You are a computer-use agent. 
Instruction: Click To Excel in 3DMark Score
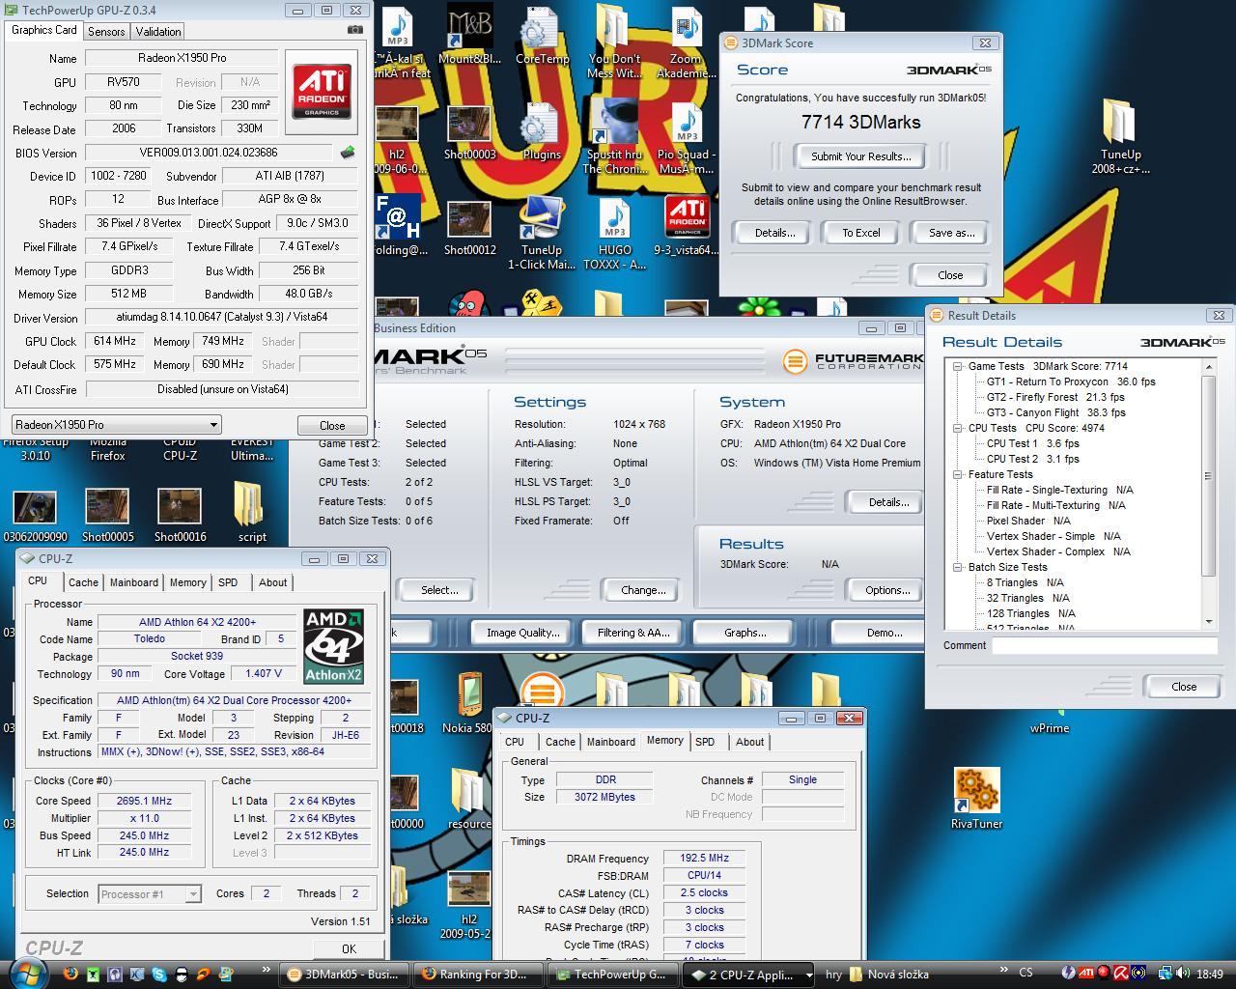(860, 233)
